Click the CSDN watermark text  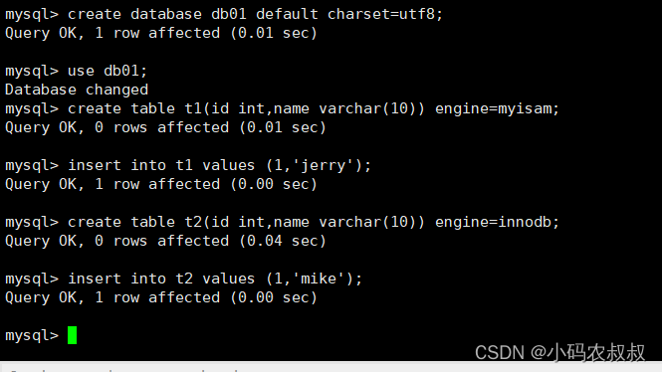[x=559, y=352]
